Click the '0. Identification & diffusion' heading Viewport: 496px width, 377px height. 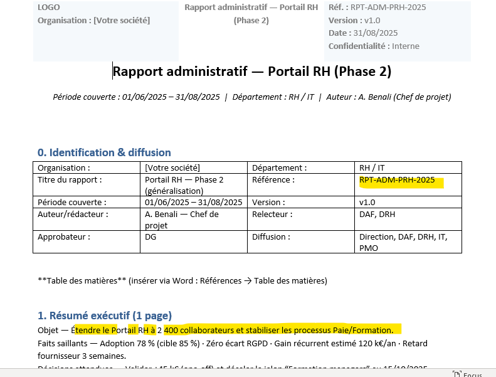coord(104,152)
